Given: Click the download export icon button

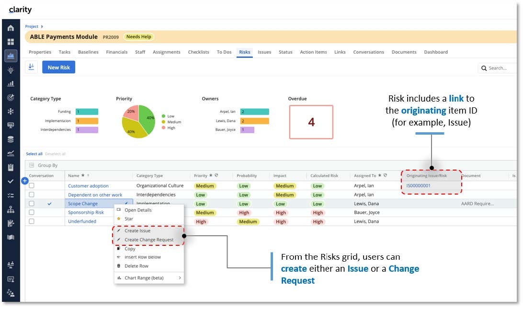Looking at the screenshot, I should [x=31, y=67].
